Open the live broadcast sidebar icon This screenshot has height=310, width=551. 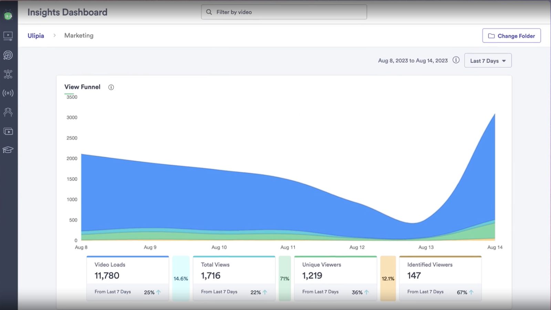(x=8, y=93)
